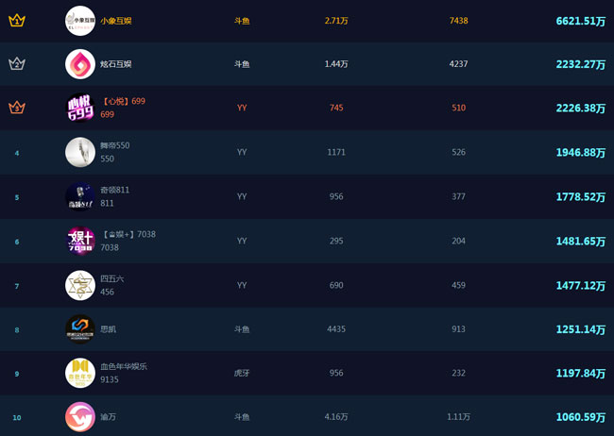Open the 小象互娱 guild avatar

(80, 20)
